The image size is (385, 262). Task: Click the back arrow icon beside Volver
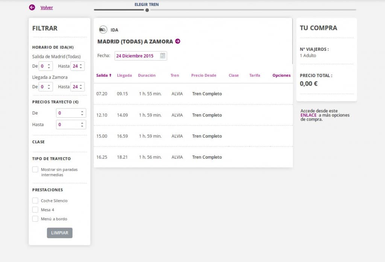(32, 7)
